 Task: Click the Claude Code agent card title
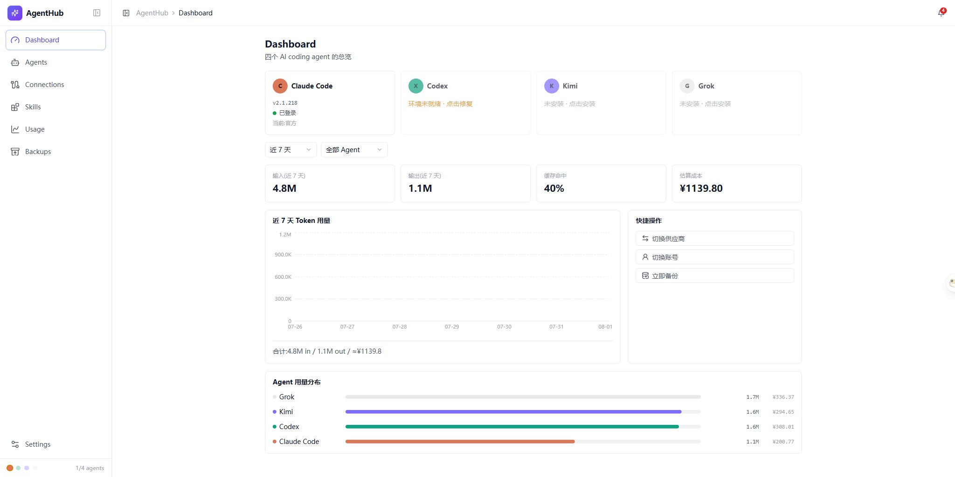pyautogui.click(x=312, y=86)
